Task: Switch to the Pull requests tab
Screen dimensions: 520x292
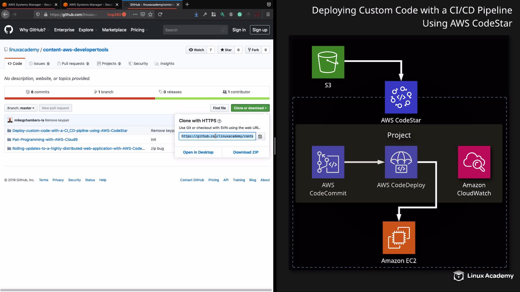Action: [73, 64]
